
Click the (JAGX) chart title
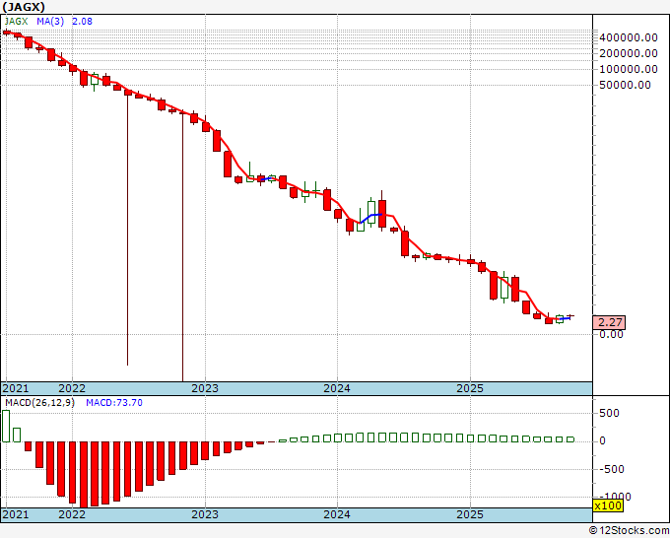[24, 7]
